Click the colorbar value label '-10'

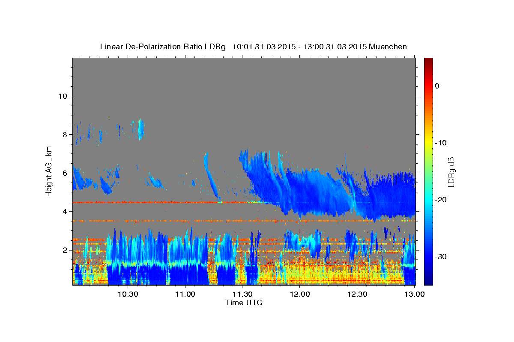point(441,143)
